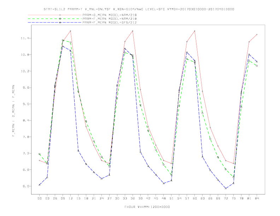The width and height of the screenshot is (280, 216).
Task: Click x-axis tick label 24
Action: click(x=101, y=198)
